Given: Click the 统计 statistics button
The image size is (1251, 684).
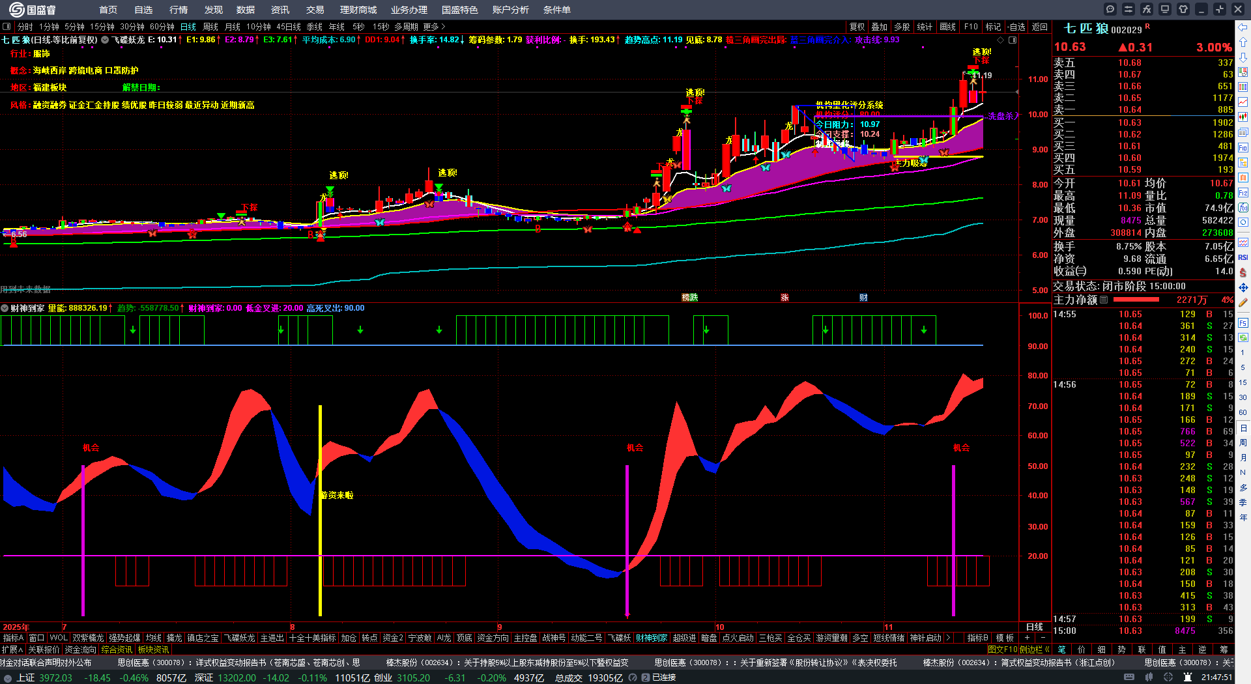Looking at the screenshot, I should point(925,27).
